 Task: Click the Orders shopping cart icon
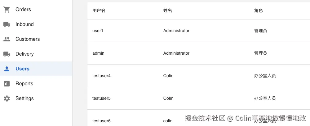[x=7, y=10]
